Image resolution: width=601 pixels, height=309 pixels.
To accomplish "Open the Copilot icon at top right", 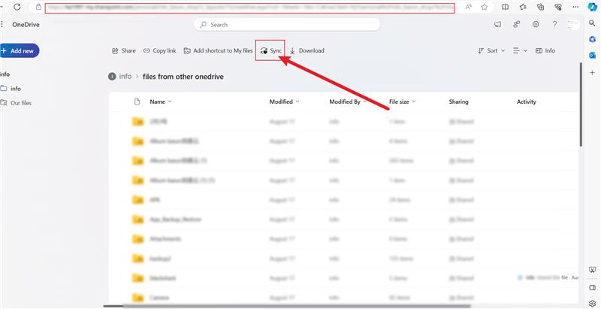I will click(592, 8).
